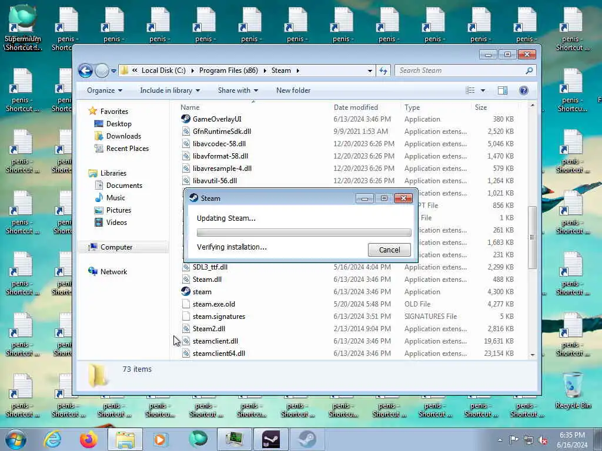
Task: Click the file list vertical scrollbar thumb
Action: (532, 237)
